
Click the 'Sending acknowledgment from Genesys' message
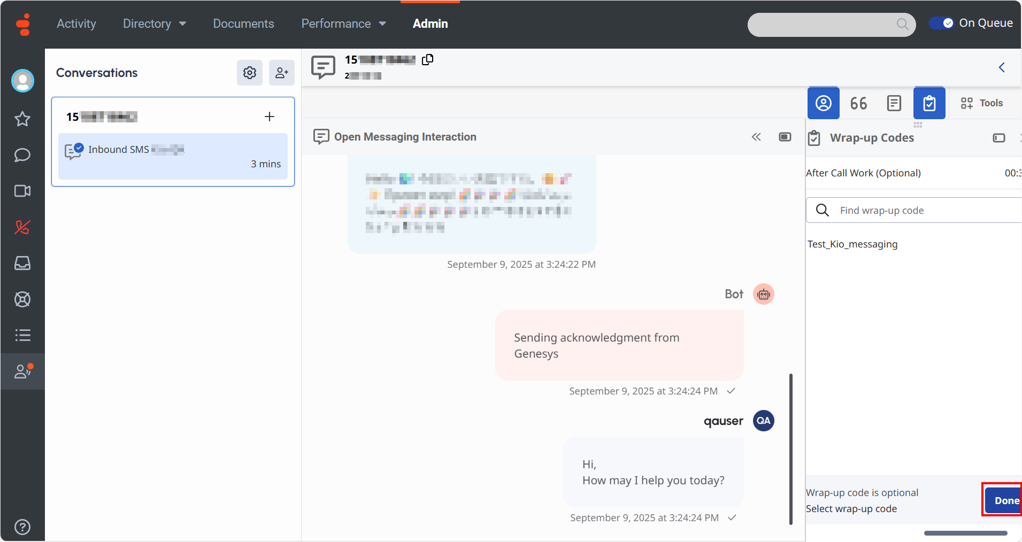[619, 345]
